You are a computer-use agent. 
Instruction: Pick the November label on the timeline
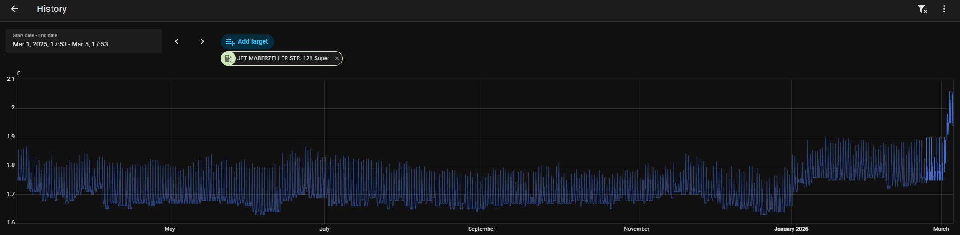pyautogui.click(x=636, y=229)
